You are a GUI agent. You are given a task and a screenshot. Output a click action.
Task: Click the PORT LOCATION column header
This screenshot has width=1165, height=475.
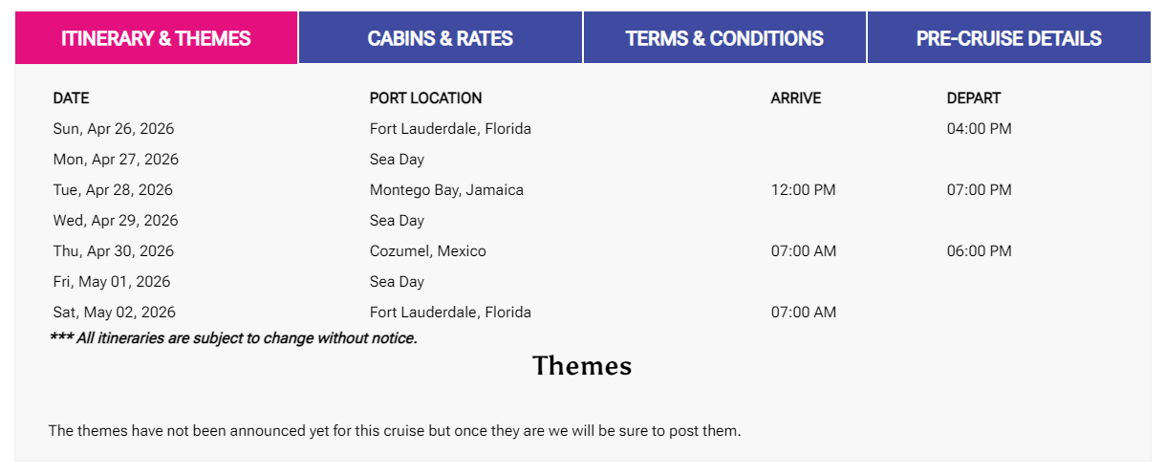425,98
